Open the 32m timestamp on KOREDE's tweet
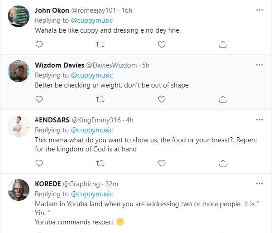This screenshot has width=272, height=233. [x=111, y=184]
